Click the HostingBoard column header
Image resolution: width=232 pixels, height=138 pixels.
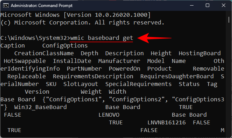[199, 53]
